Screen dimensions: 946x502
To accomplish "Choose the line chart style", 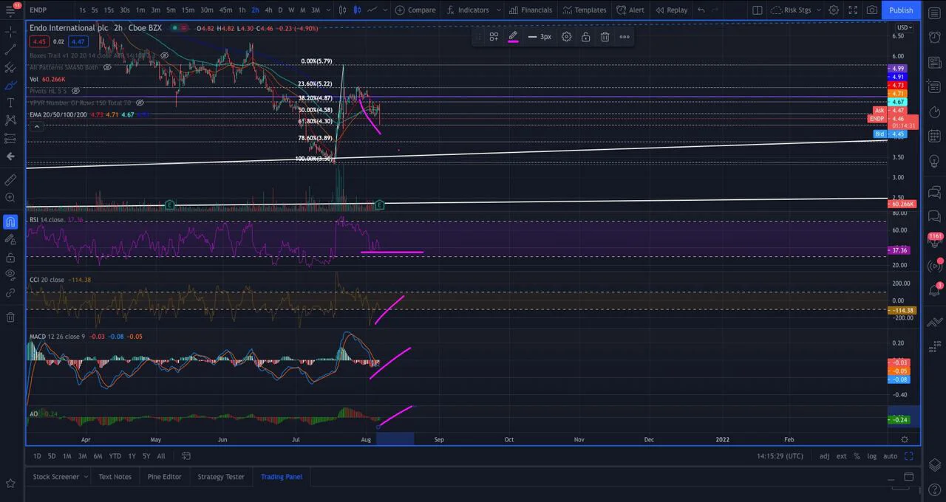I will [372, 10].
